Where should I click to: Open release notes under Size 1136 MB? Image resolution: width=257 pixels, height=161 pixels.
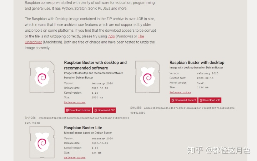180,93
